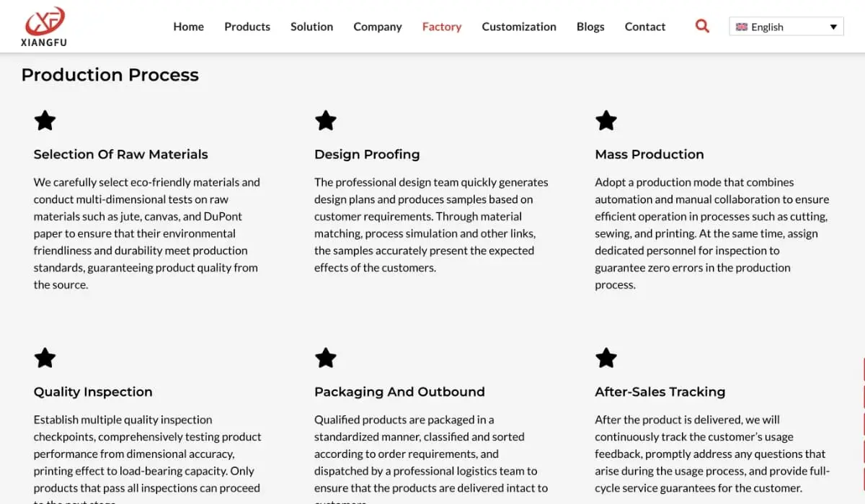Open the Company menu item
This screenshot has height=504, width=865.
click(377, 27)
